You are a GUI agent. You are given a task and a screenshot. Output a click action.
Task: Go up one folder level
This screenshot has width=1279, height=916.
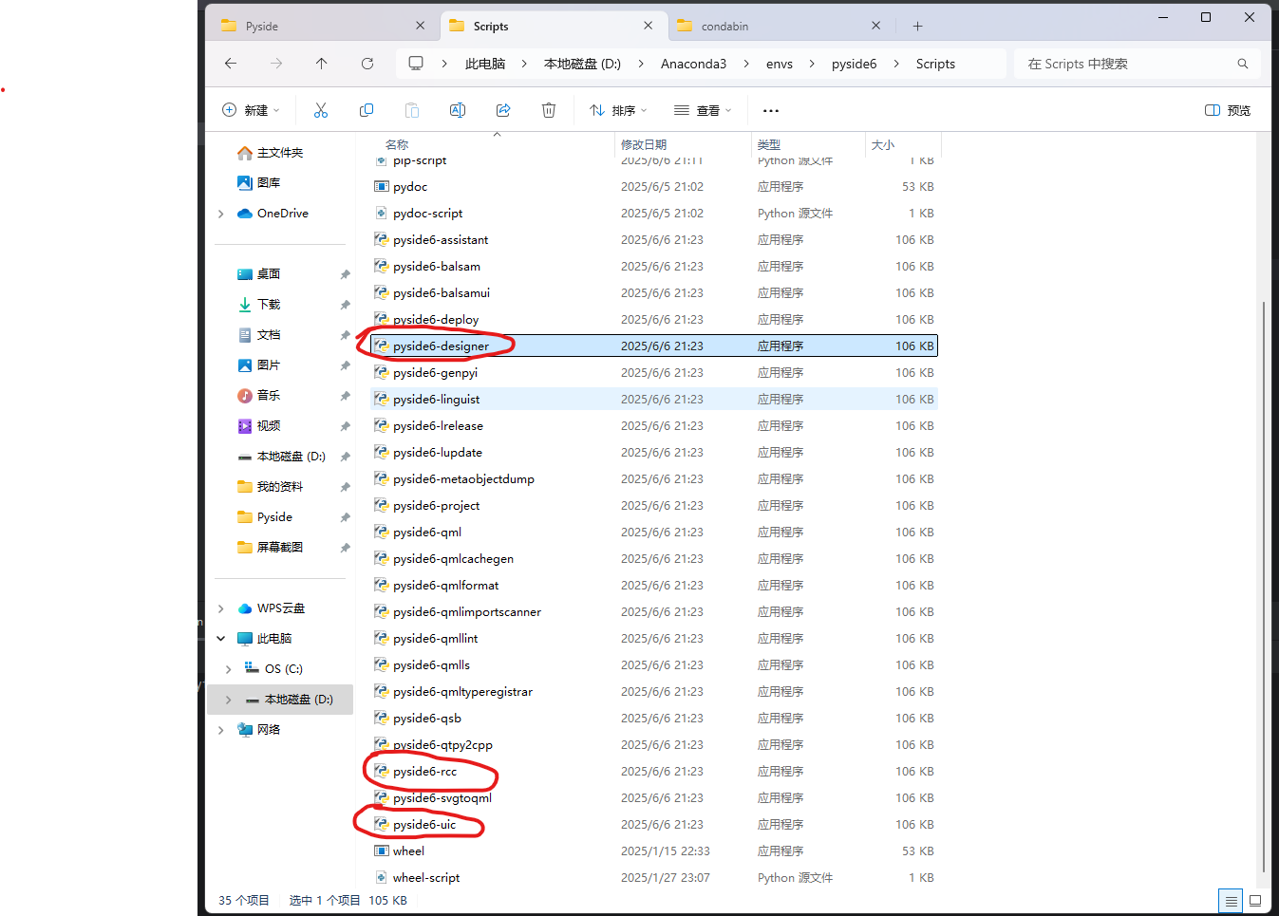point(322,64)
